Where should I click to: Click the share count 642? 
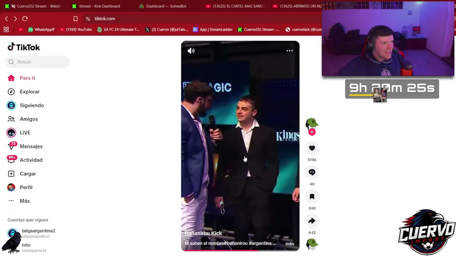tap(312, 233)
